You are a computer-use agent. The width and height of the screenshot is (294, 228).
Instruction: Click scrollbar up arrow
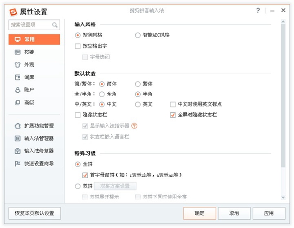[x=283, y=21]
